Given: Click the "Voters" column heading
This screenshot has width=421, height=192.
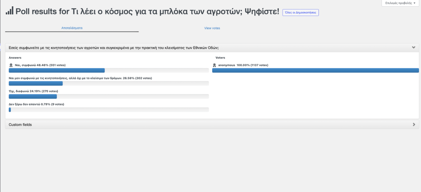Looking at the screenshot, I should point(220,58).
